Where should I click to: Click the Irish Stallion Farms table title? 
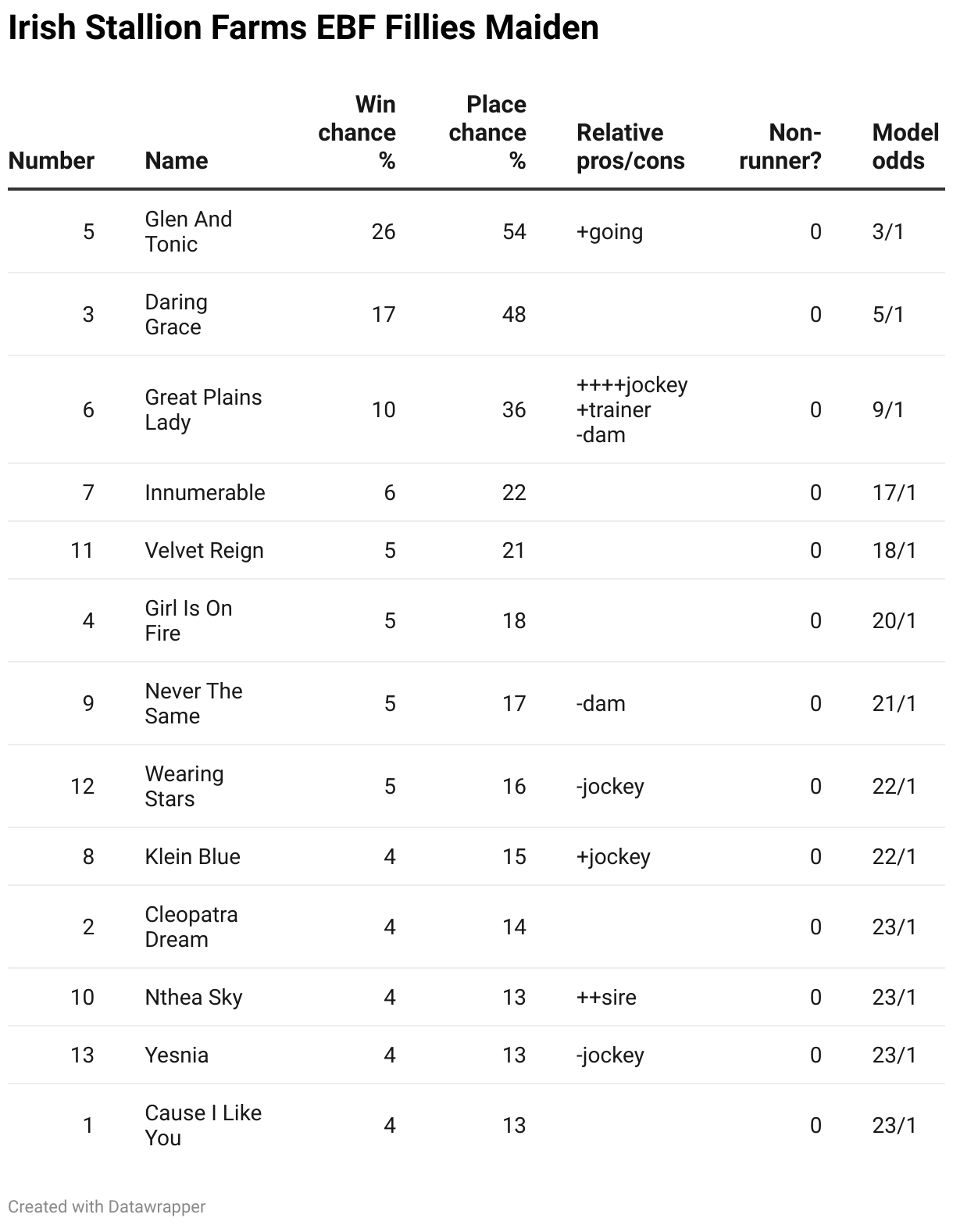pyautogui.click(x=303, y=28)
